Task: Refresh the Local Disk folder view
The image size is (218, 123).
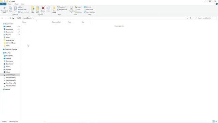Action: 190,18
